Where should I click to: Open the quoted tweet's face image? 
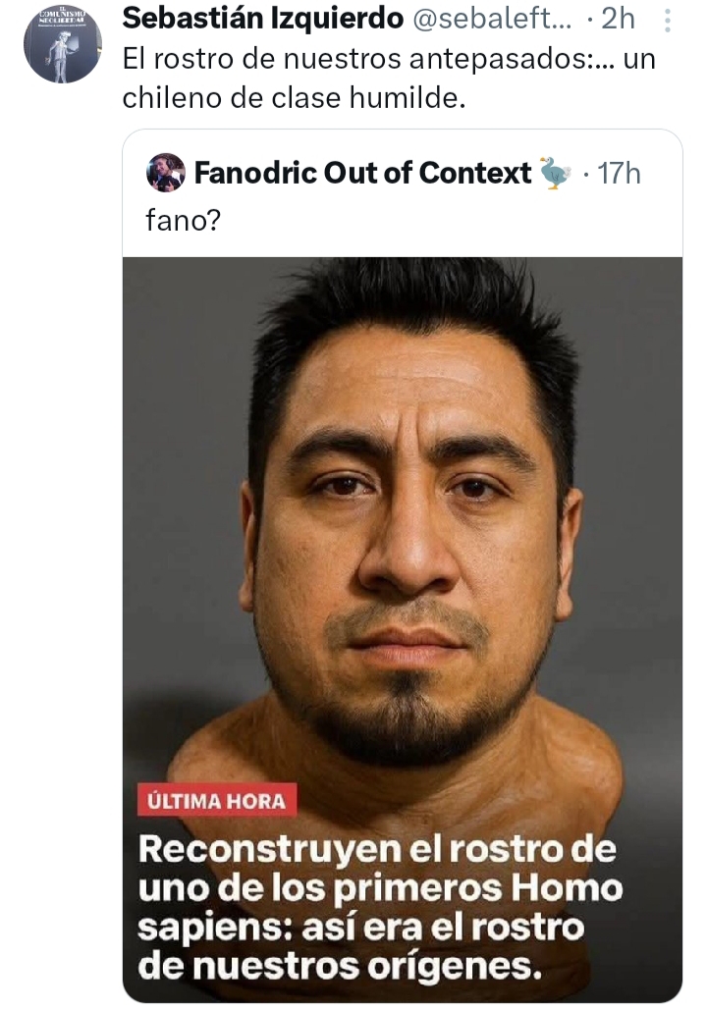click(403, 629)
